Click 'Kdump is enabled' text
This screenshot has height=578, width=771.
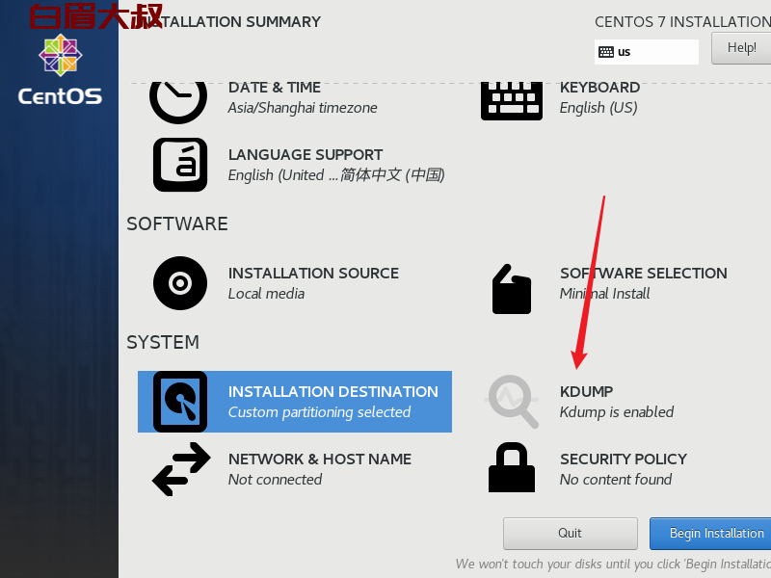pos(617,412)
